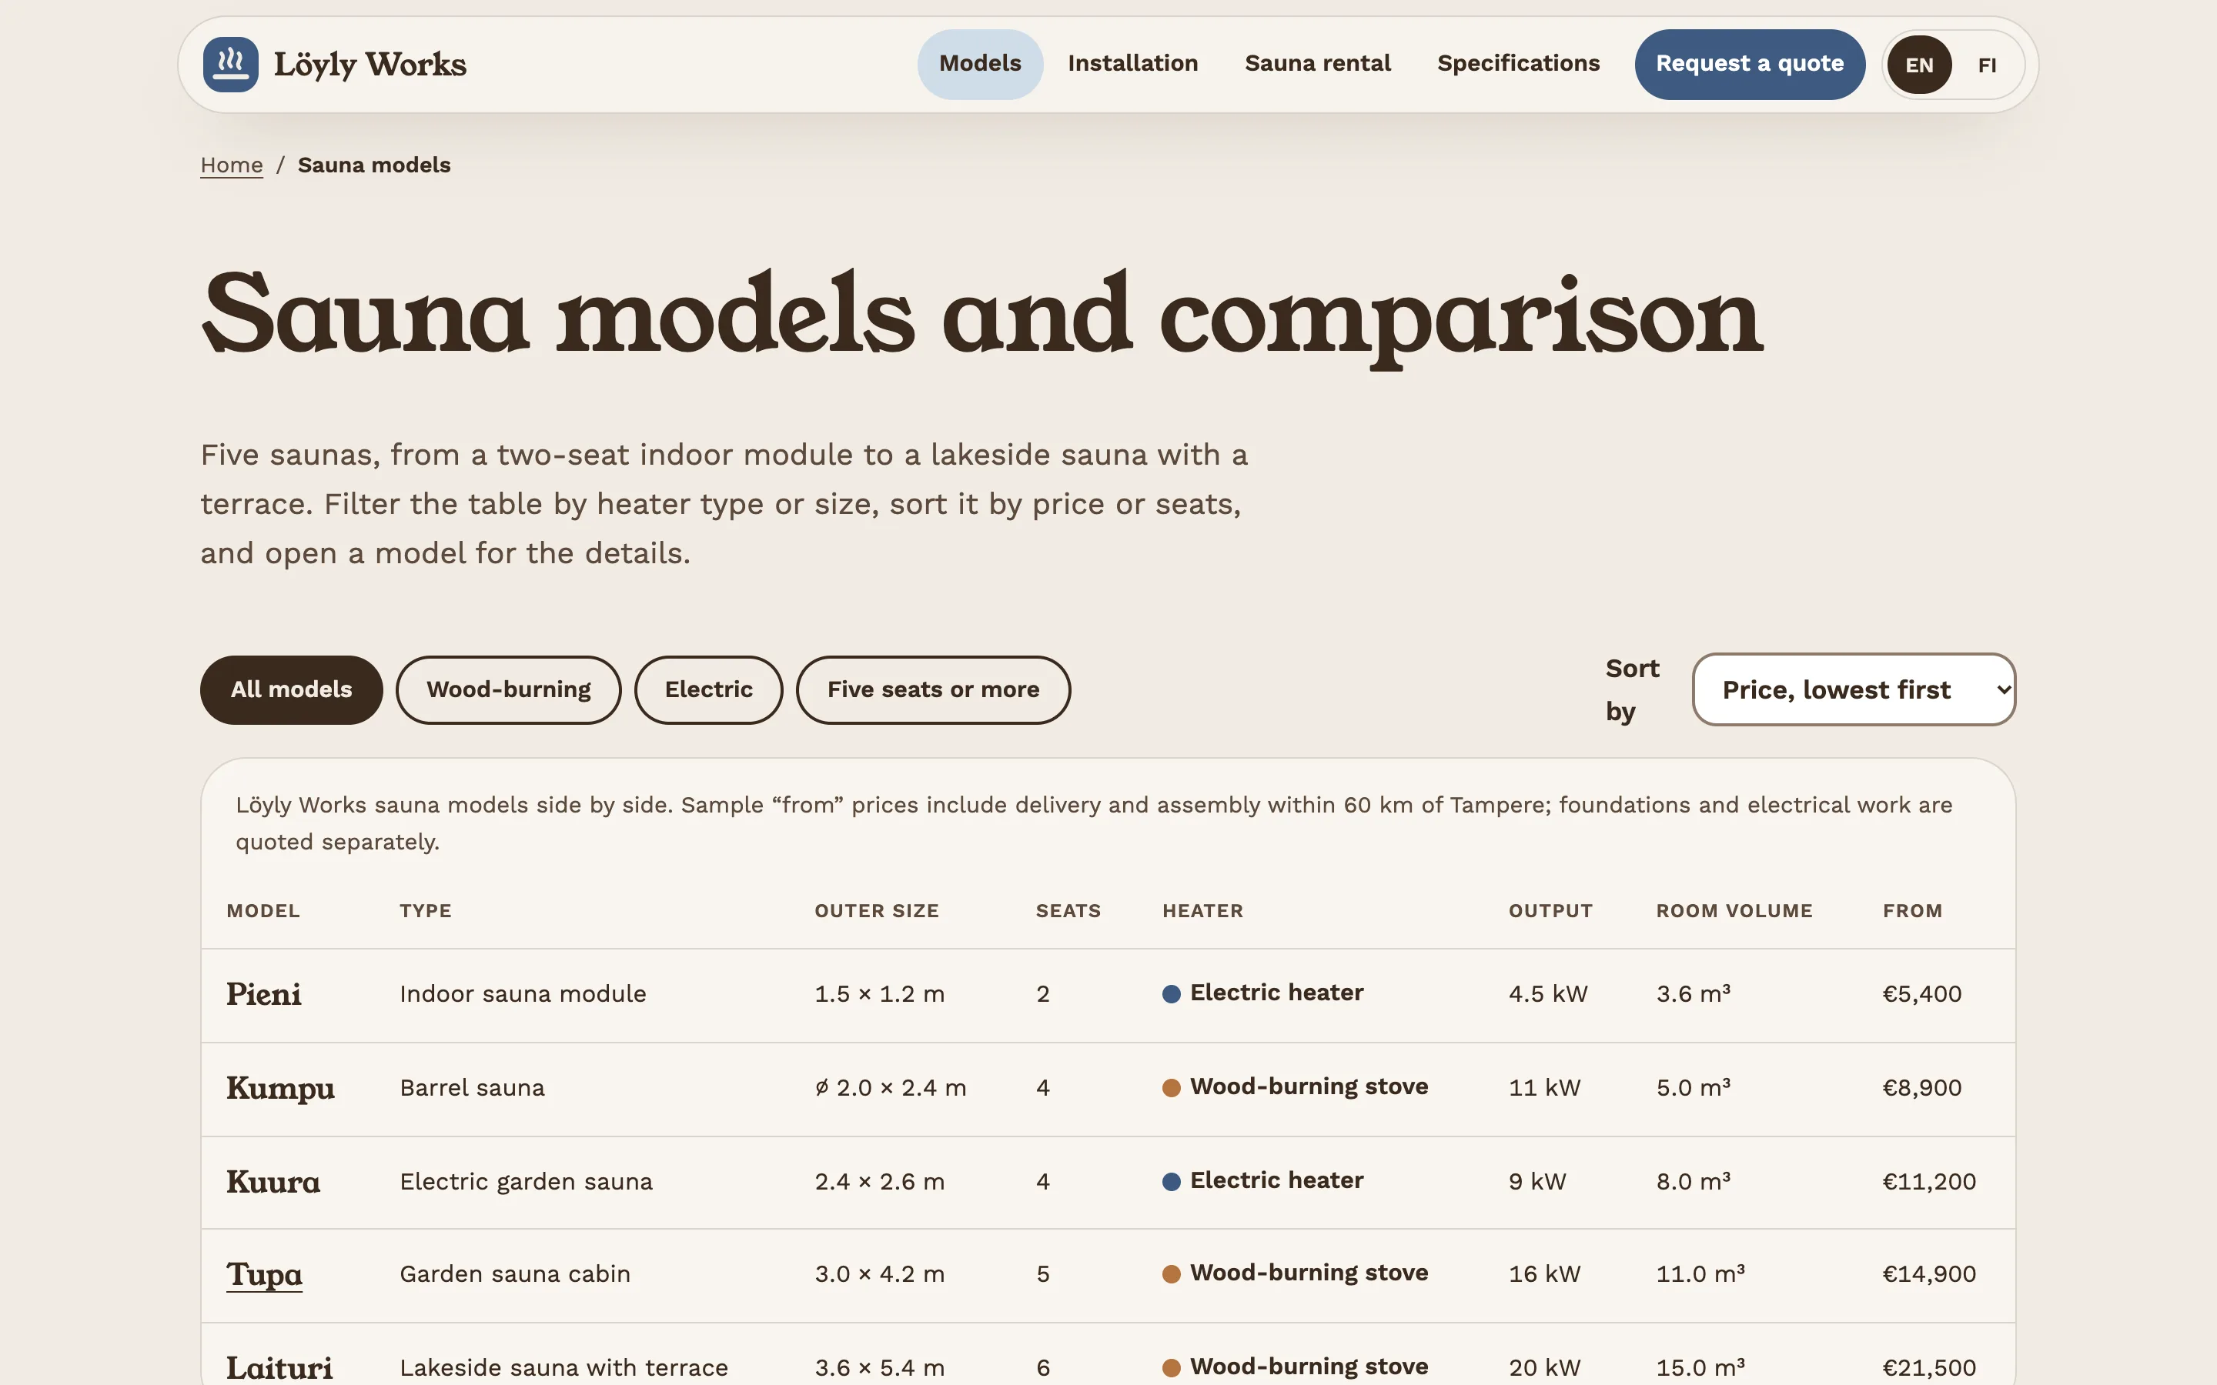
Task: Click Garden sauna cabin type cell
Action: click(515, 1274)
